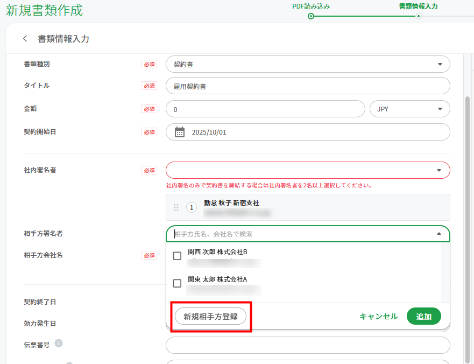Click the 契約終了日 field label

tap(40, 302)
